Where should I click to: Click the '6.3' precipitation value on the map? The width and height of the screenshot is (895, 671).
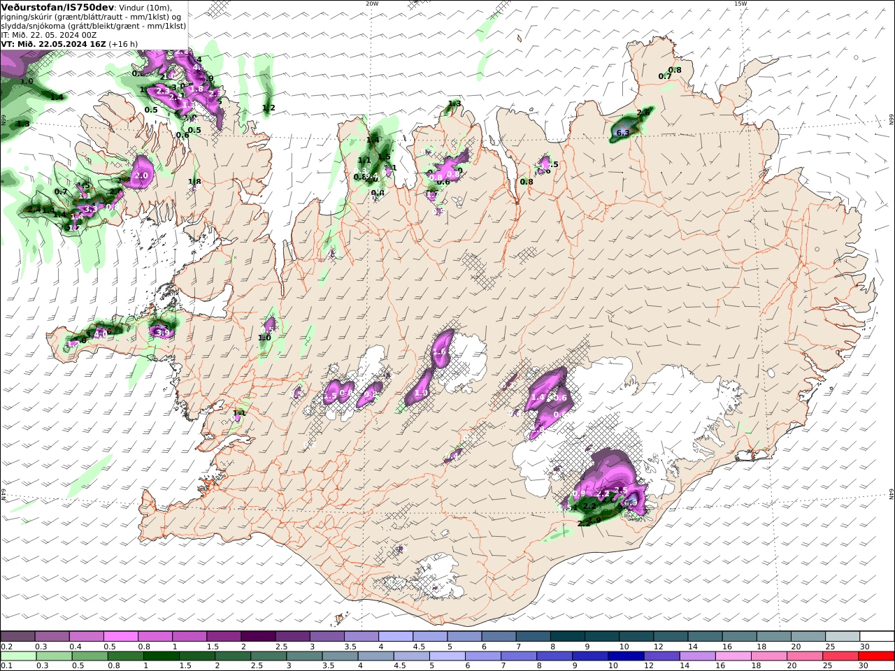[x=622, y=133]
